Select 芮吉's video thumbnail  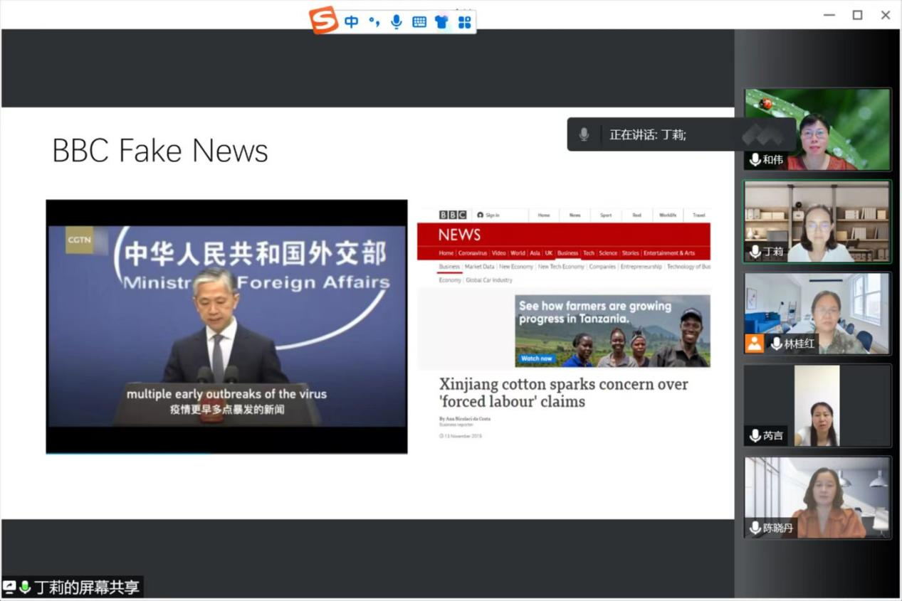[x=817, y=405]
